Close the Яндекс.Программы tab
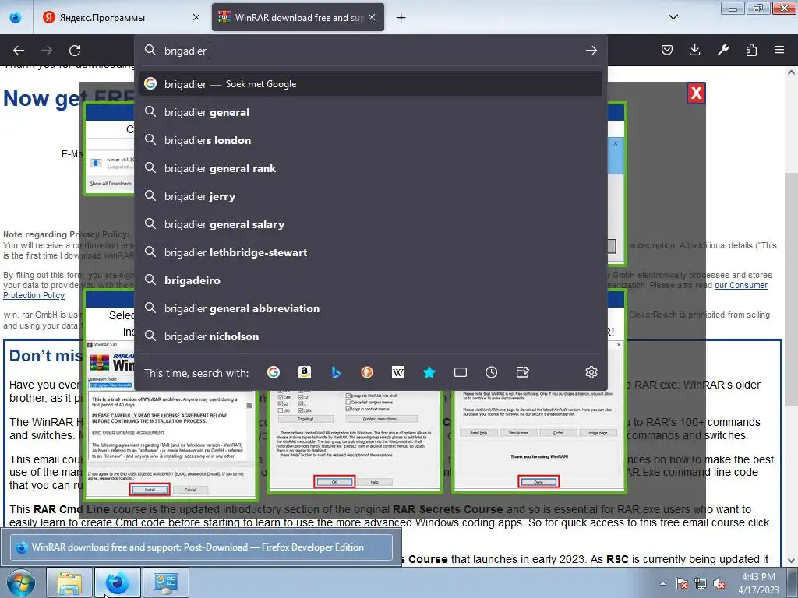 196,17
